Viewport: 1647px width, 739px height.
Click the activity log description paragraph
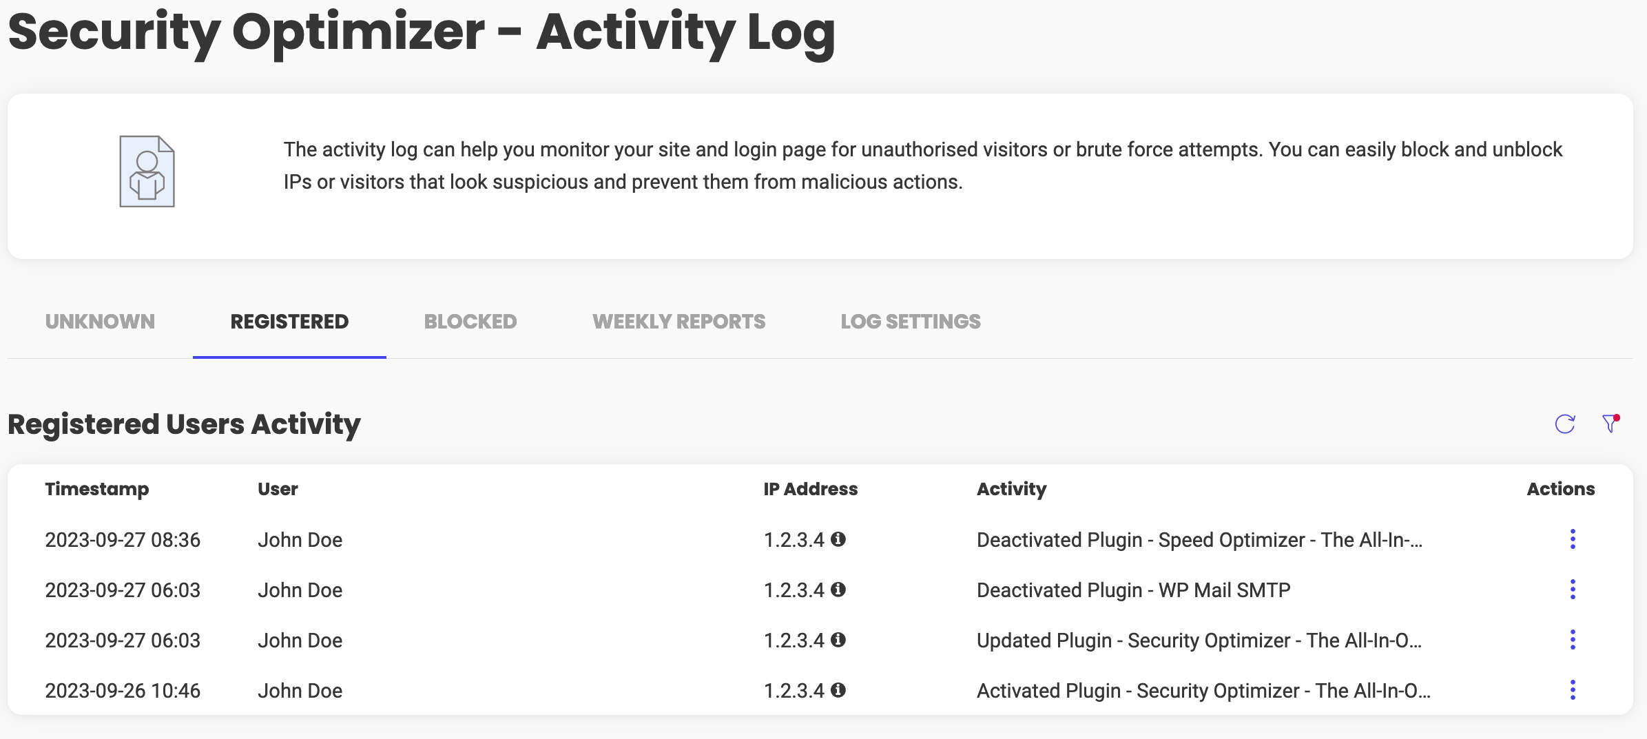[923, 165]
